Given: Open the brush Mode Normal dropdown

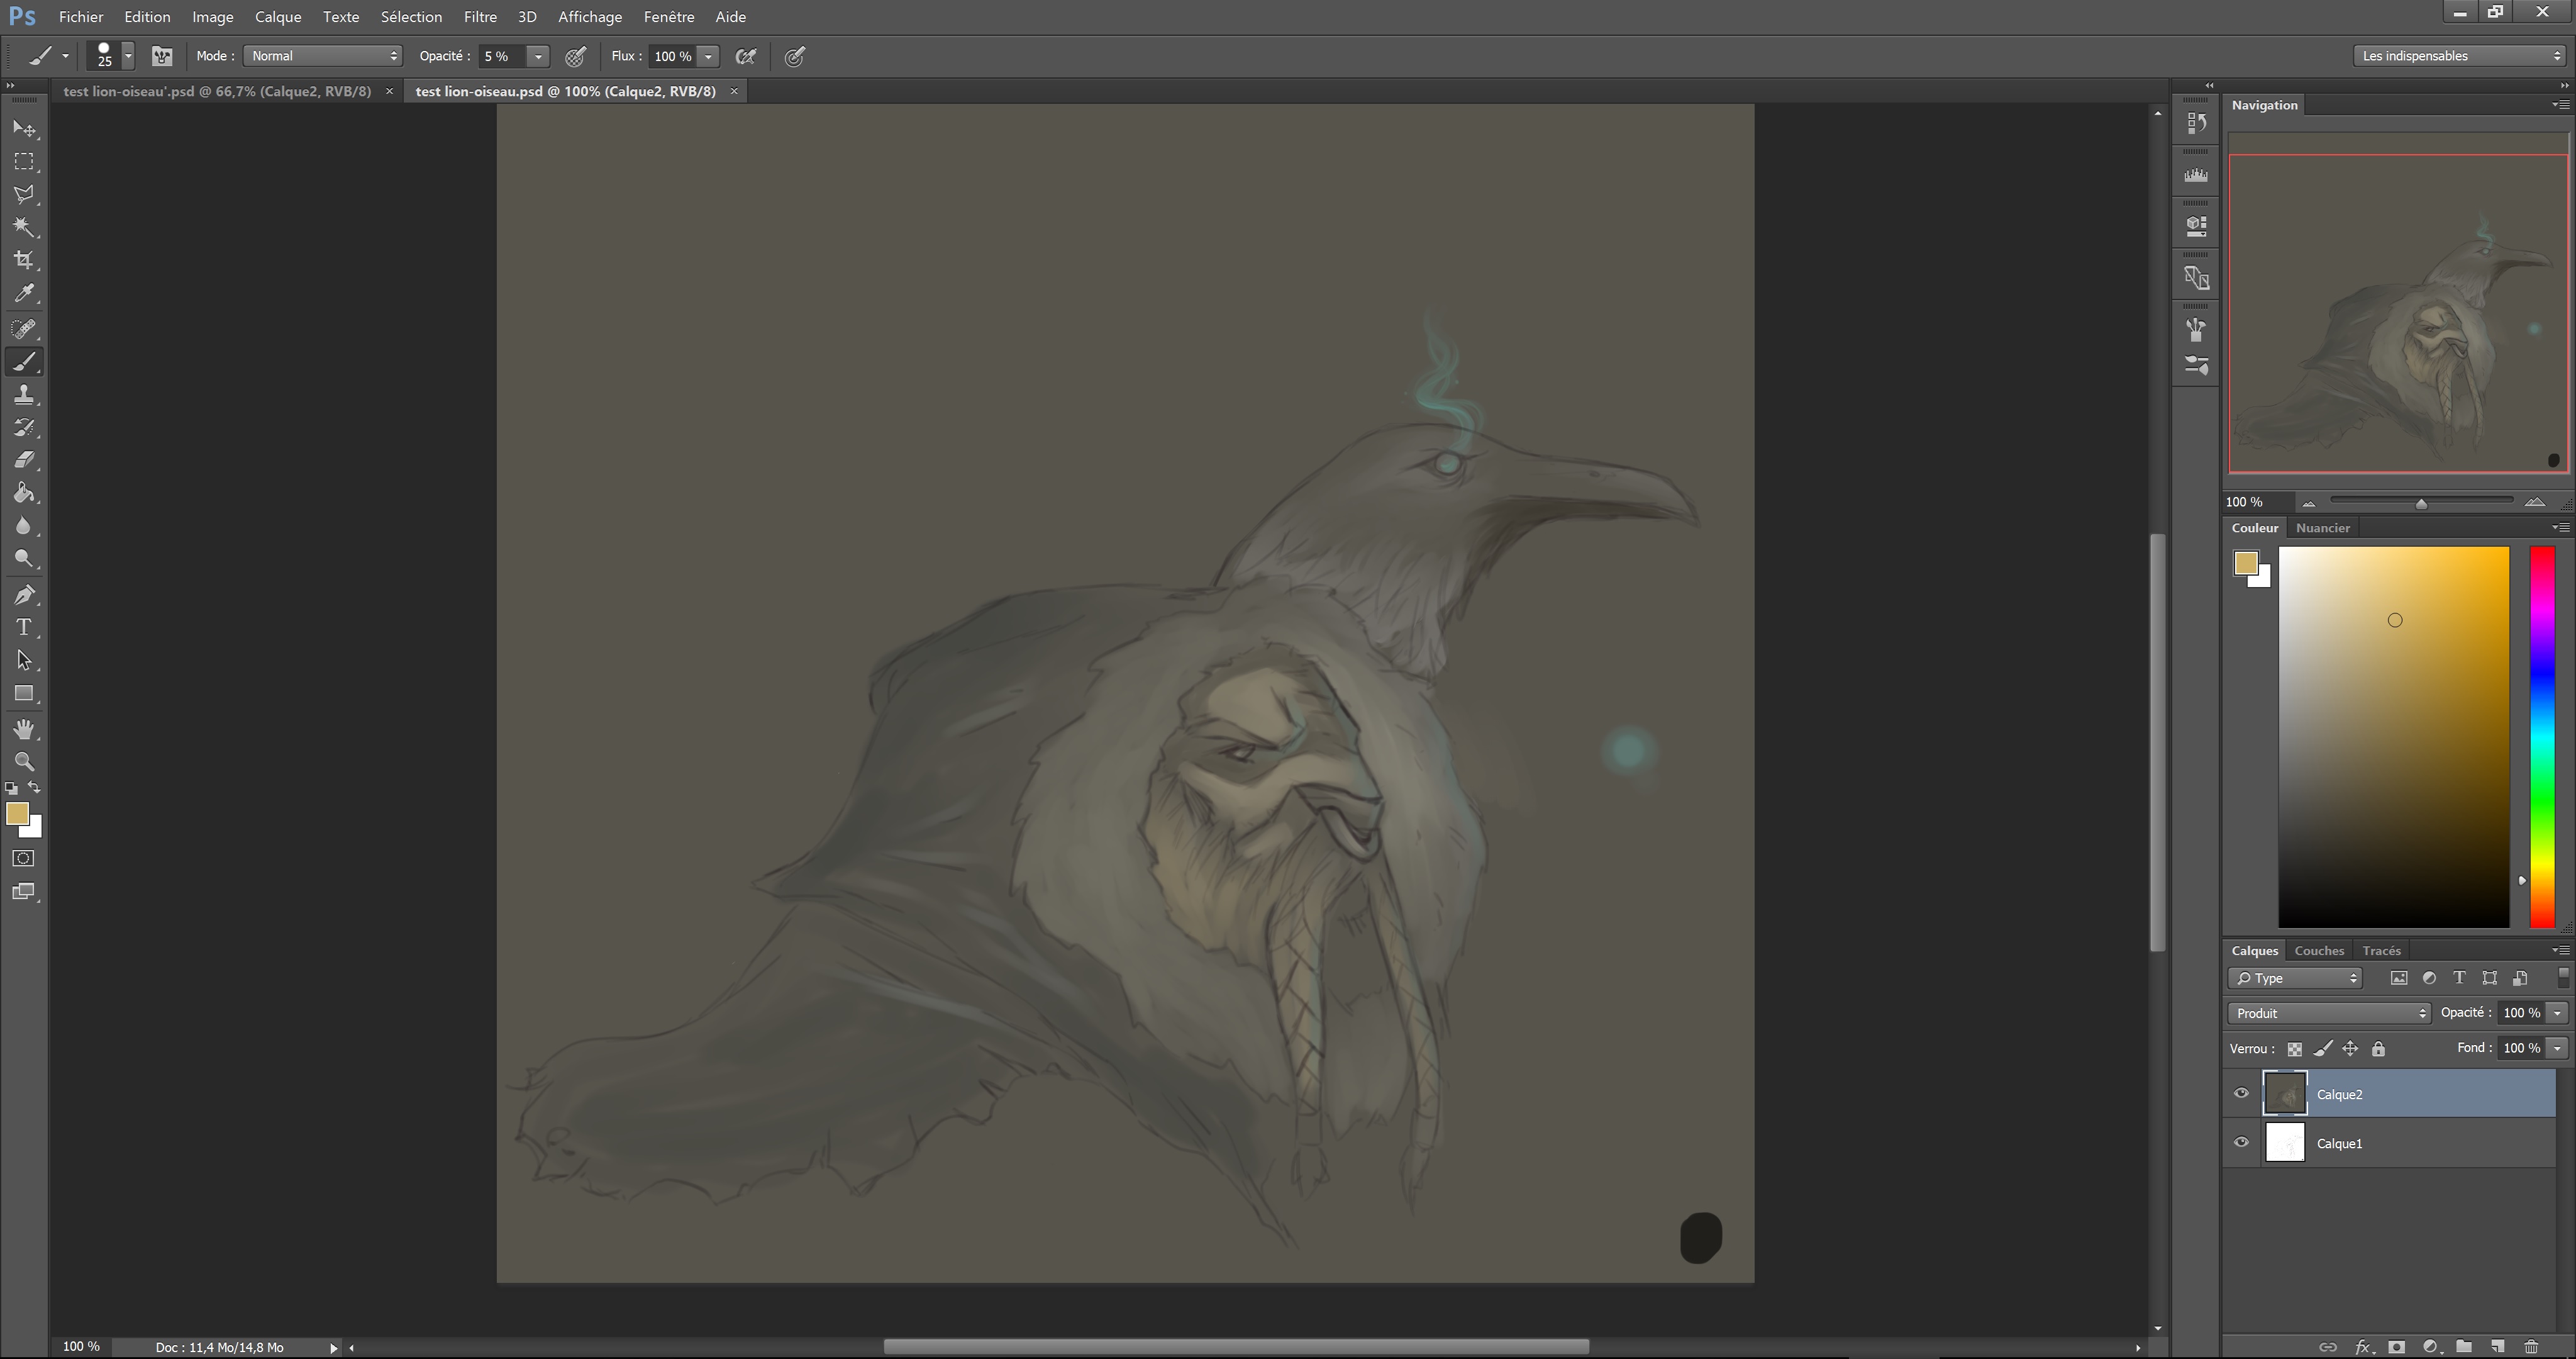Looking at the screenshot, I should click(323, 56).
